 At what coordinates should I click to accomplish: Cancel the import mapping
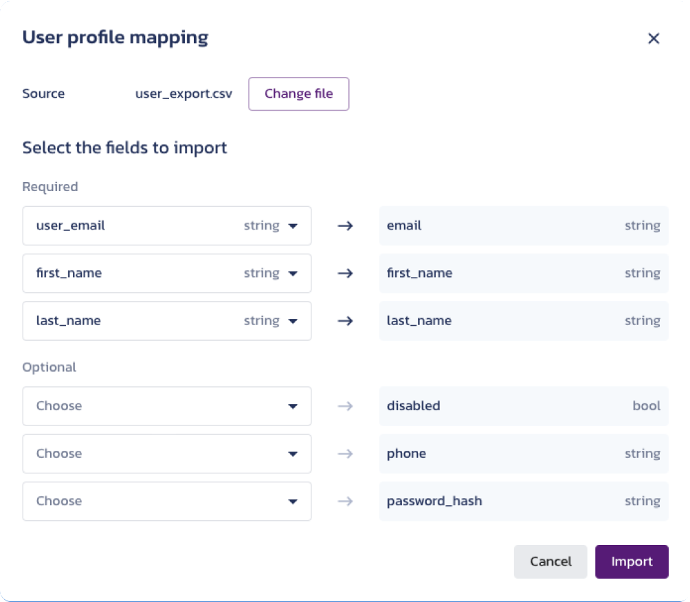click(550, 561)
